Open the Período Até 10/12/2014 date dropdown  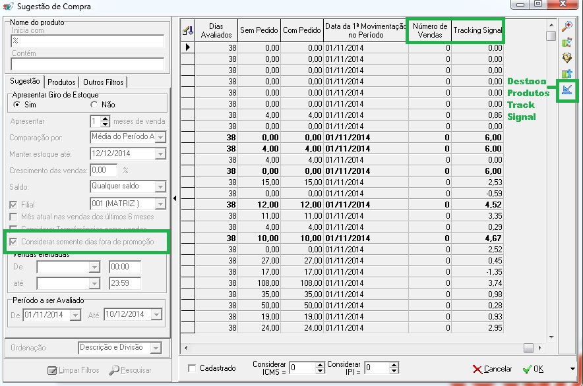[x=156, y=315]
